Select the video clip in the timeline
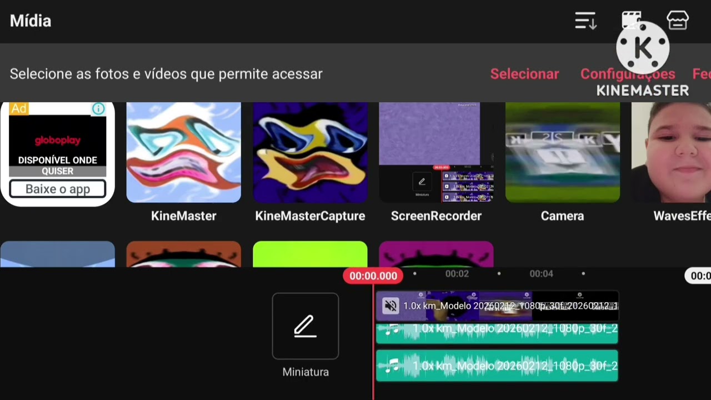This screenshot has width=711, height=400. point(497,306)
